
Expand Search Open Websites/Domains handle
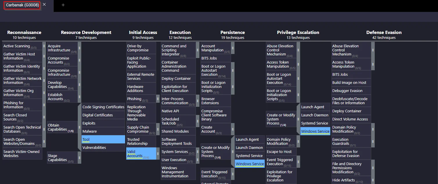[x=44, y=142]
